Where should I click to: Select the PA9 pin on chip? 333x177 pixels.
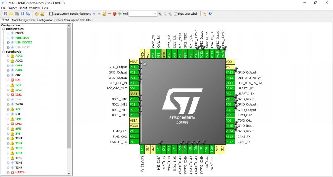(230, 94)
